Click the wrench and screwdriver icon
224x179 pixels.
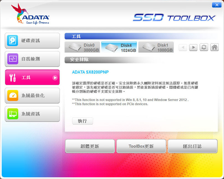pos(12,78)
